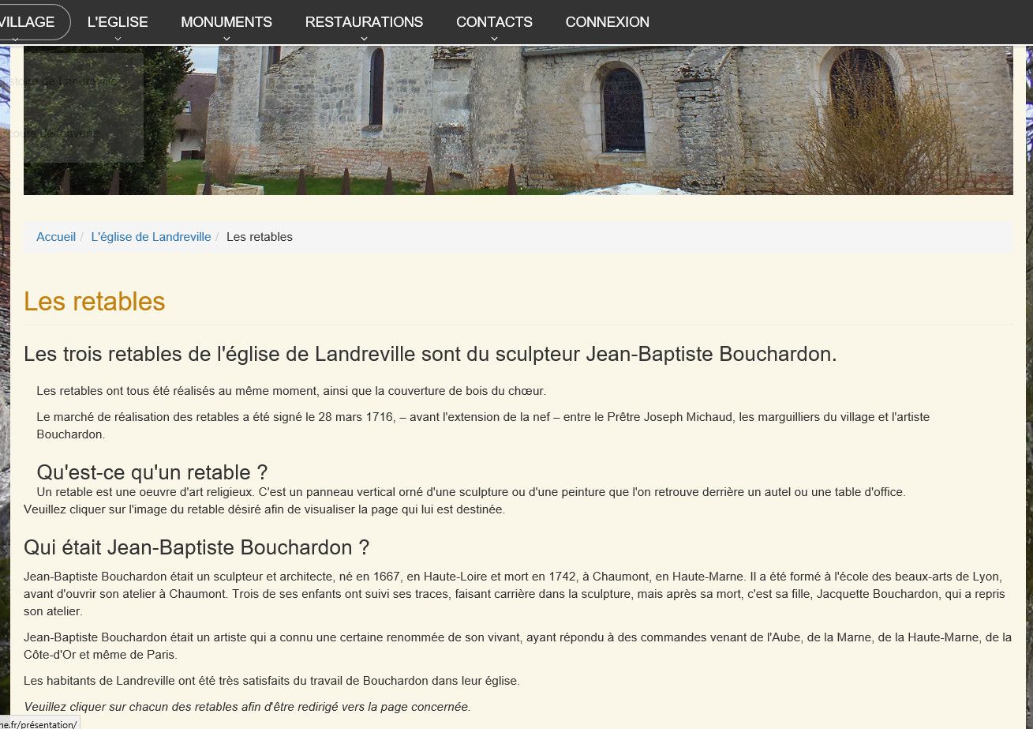Click the Les retables breadcrumb item
The image size is (1033, 729).
[259, 236]
